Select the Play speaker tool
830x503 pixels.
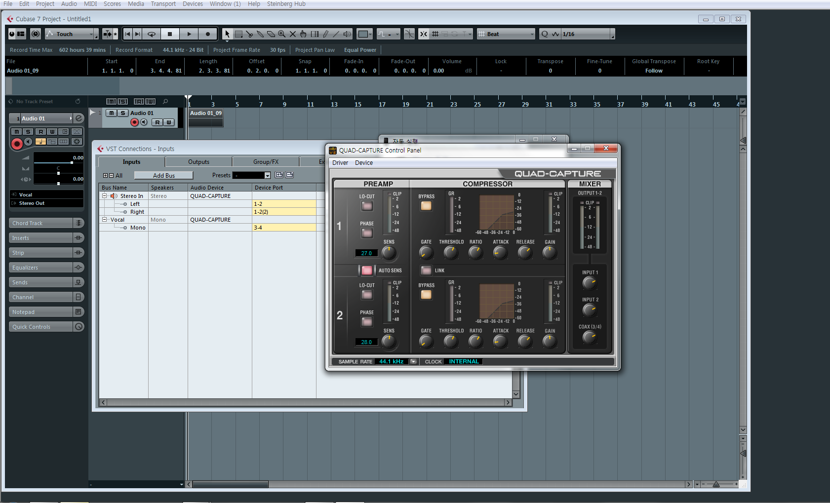tap(347, 34)
